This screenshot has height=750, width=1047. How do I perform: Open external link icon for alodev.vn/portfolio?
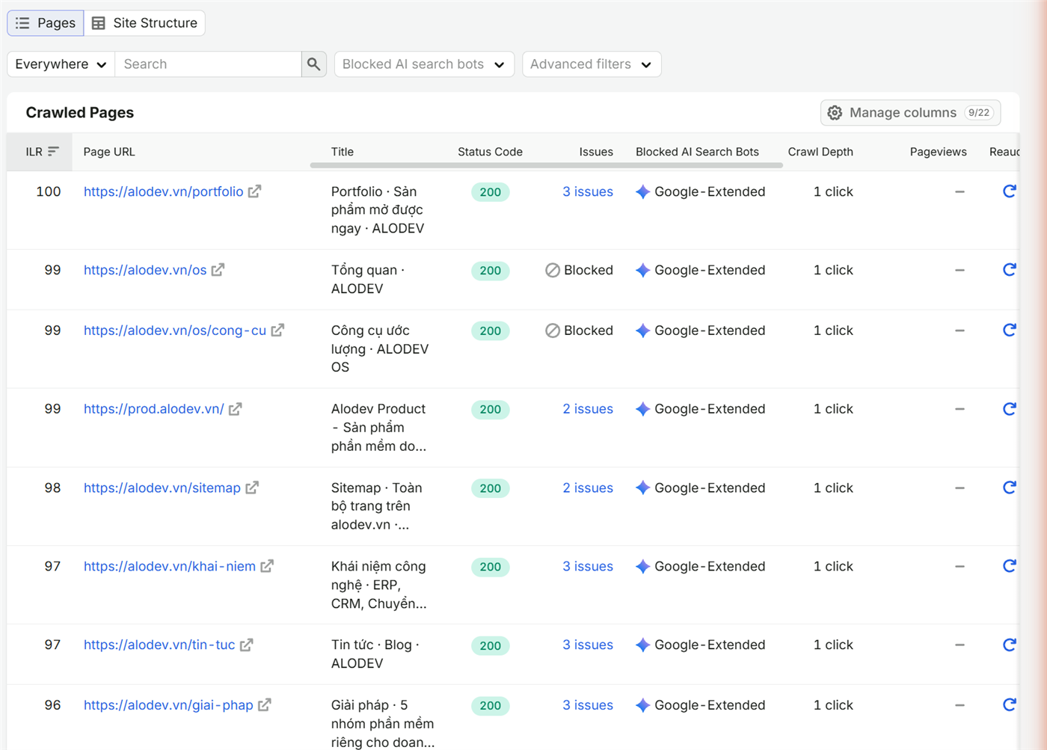tap(254, 191)
